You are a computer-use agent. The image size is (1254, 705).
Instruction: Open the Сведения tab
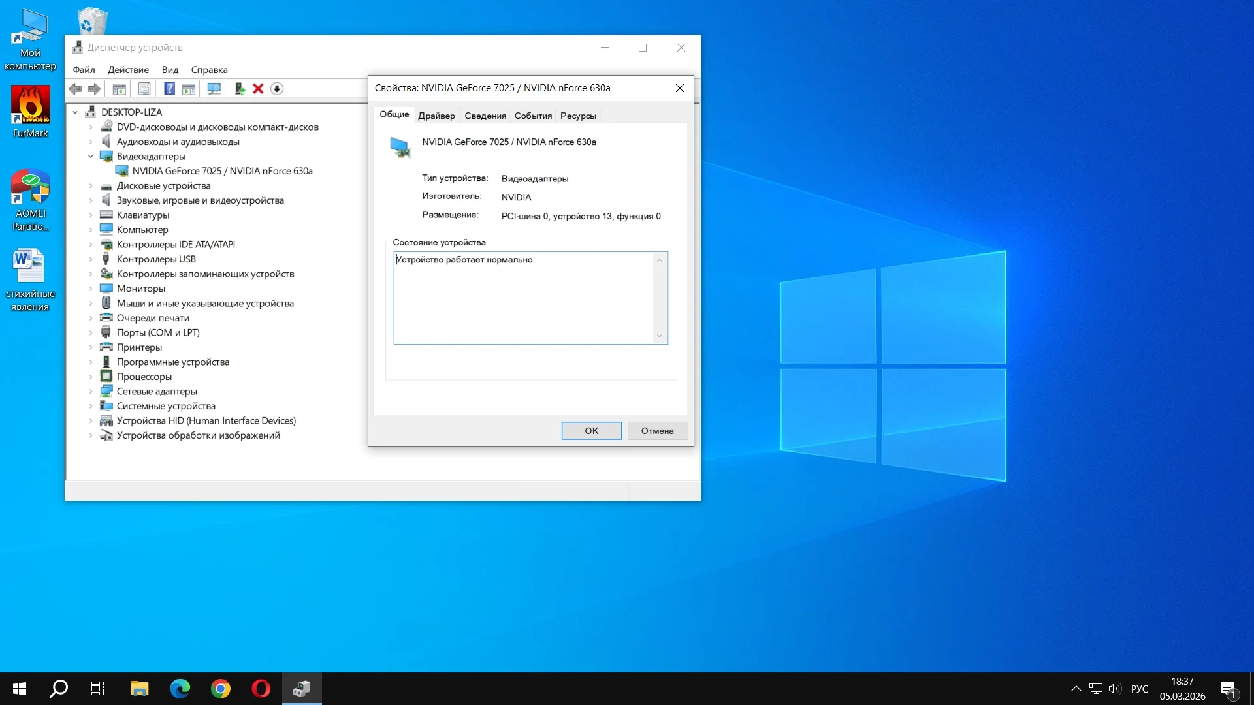pyautogui.click(x=485, y=116)
